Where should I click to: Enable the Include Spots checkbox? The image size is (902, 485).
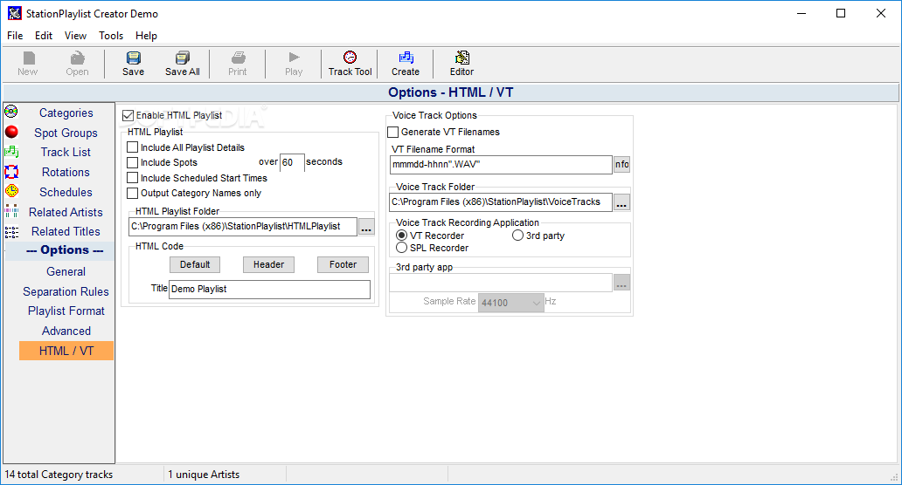[x=132, y=162]
